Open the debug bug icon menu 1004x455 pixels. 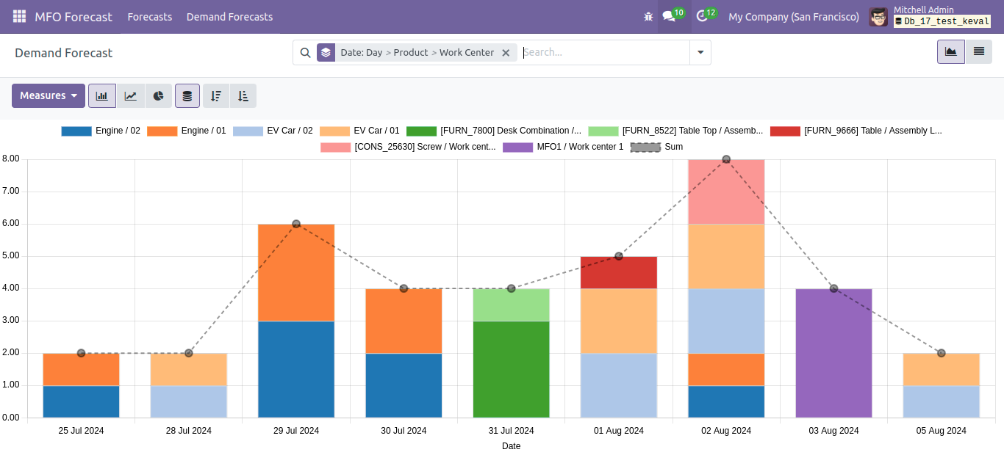coord(648,16)
